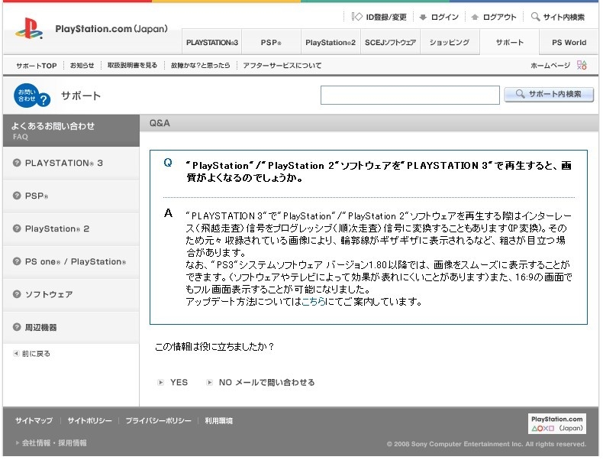
Task: Click the PlayStation logo icon
Action: [29, 28]
